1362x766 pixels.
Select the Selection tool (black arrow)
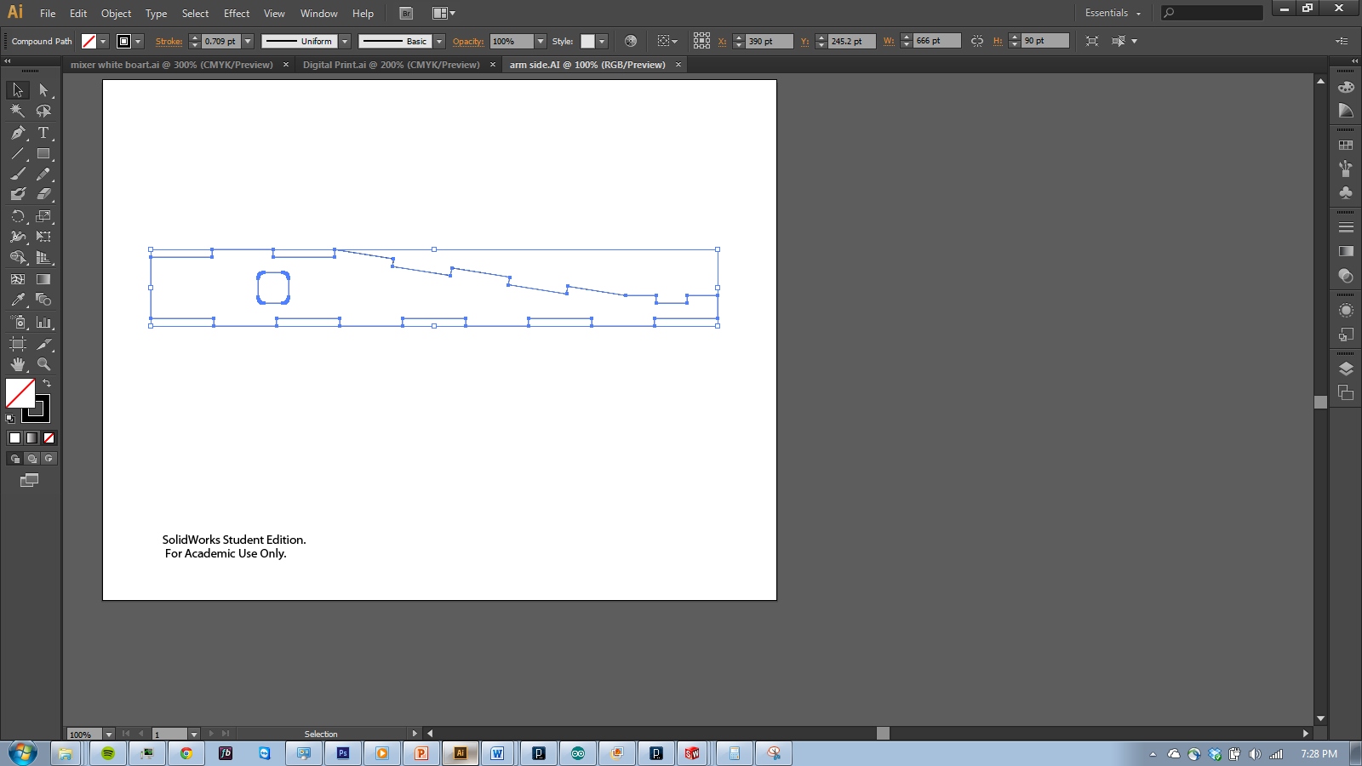click(x=18, y=90)
